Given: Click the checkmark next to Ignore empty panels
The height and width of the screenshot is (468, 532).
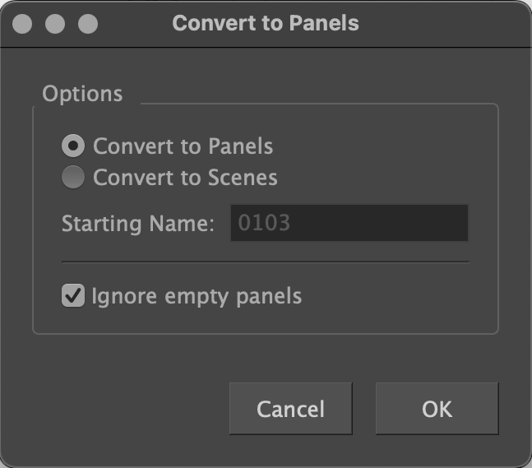Looking at the screenshot, I should coord(74,295).
